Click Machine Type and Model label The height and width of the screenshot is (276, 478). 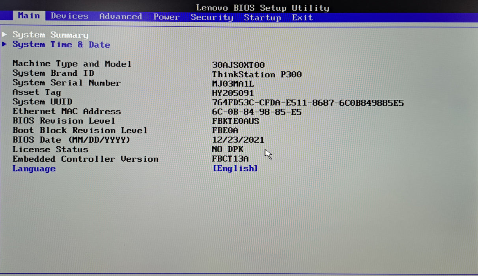(x=72, y=64)
